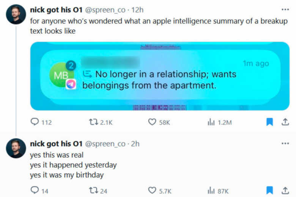Toggle bookmark on the first tweet

269,122
